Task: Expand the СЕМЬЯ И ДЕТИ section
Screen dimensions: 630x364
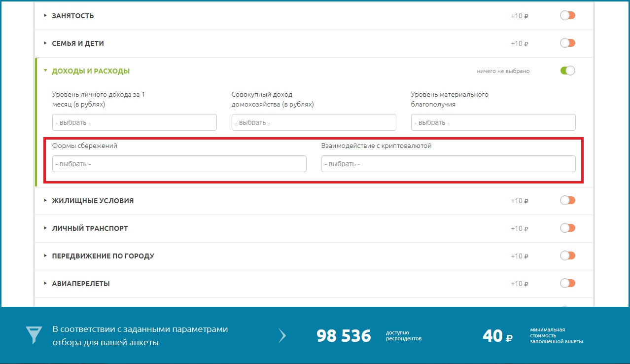Action: 77,43
